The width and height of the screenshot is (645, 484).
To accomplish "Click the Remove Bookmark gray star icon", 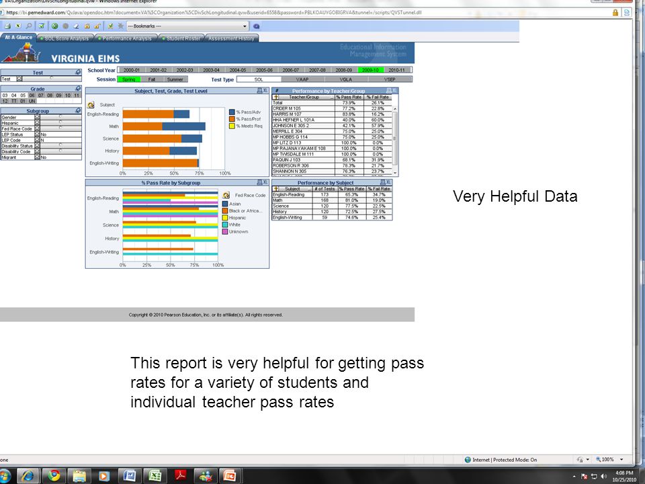I will [120, 26].
